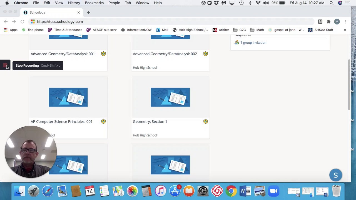Open Spotlight search in the menu bar
The width and height of the screenshot is (356, 200).
[x=331, y=3]
